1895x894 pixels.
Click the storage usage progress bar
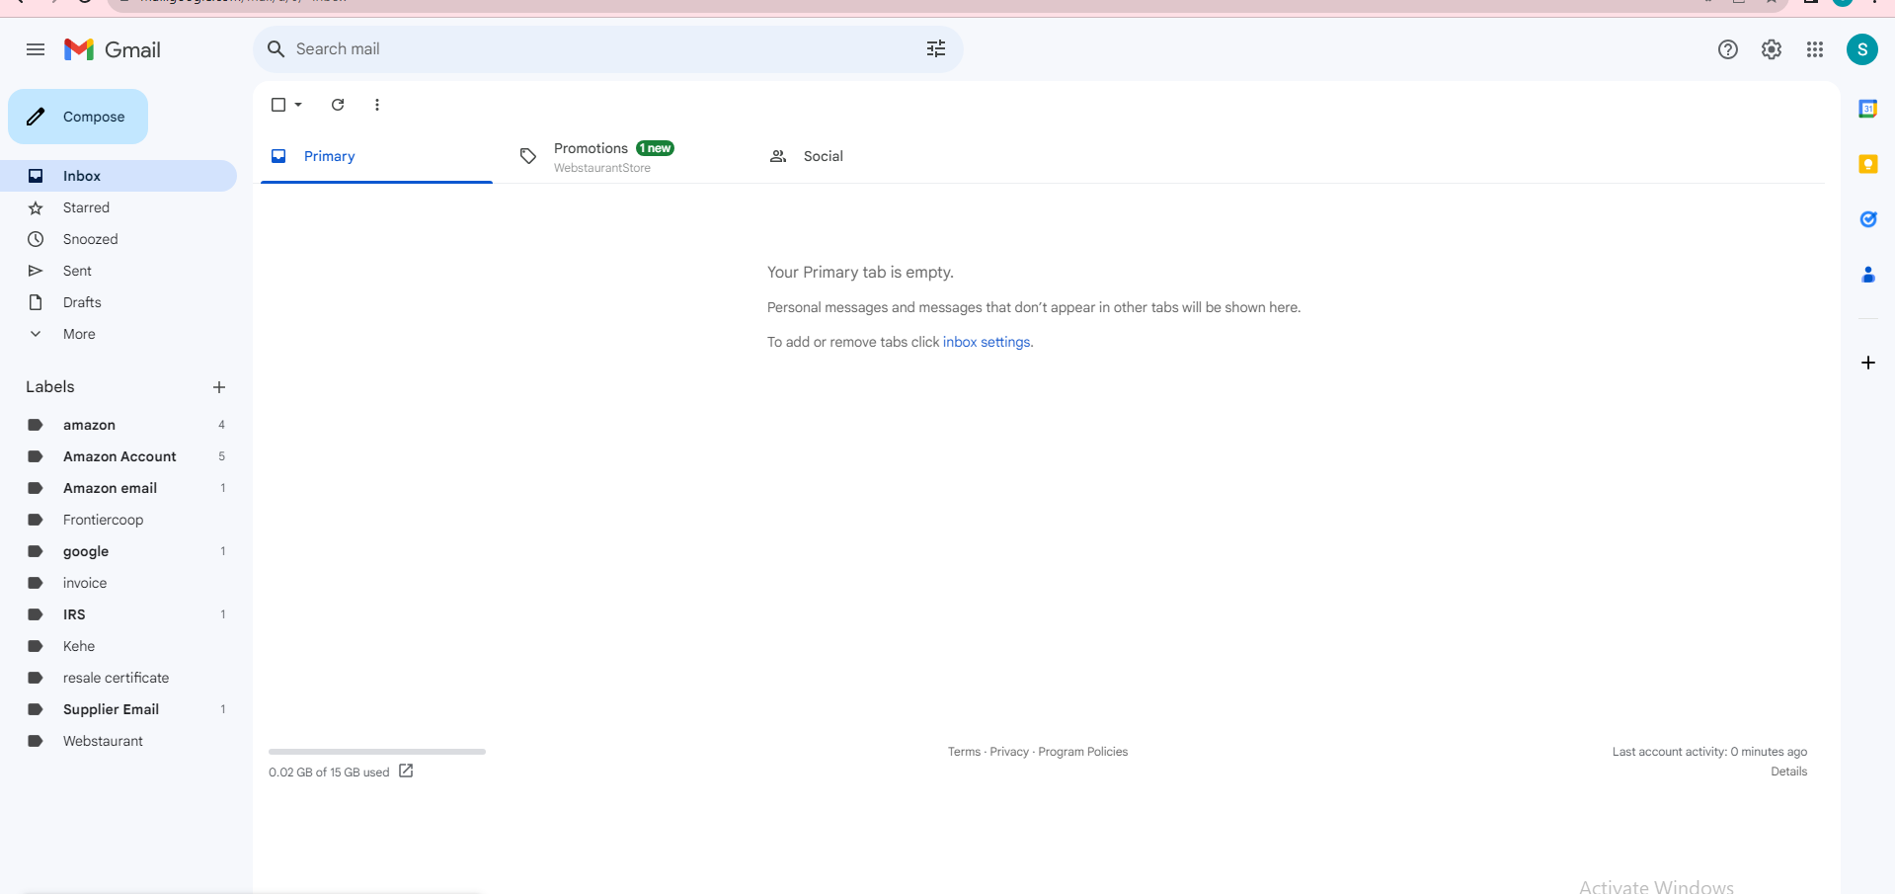tap(377, 752)
